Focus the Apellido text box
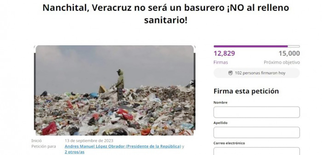This screenshot has height=155, width=322. [x=256, y=132]
